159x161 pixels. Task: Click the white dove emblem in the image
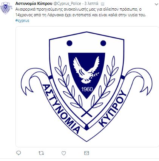tap(86, 70)
